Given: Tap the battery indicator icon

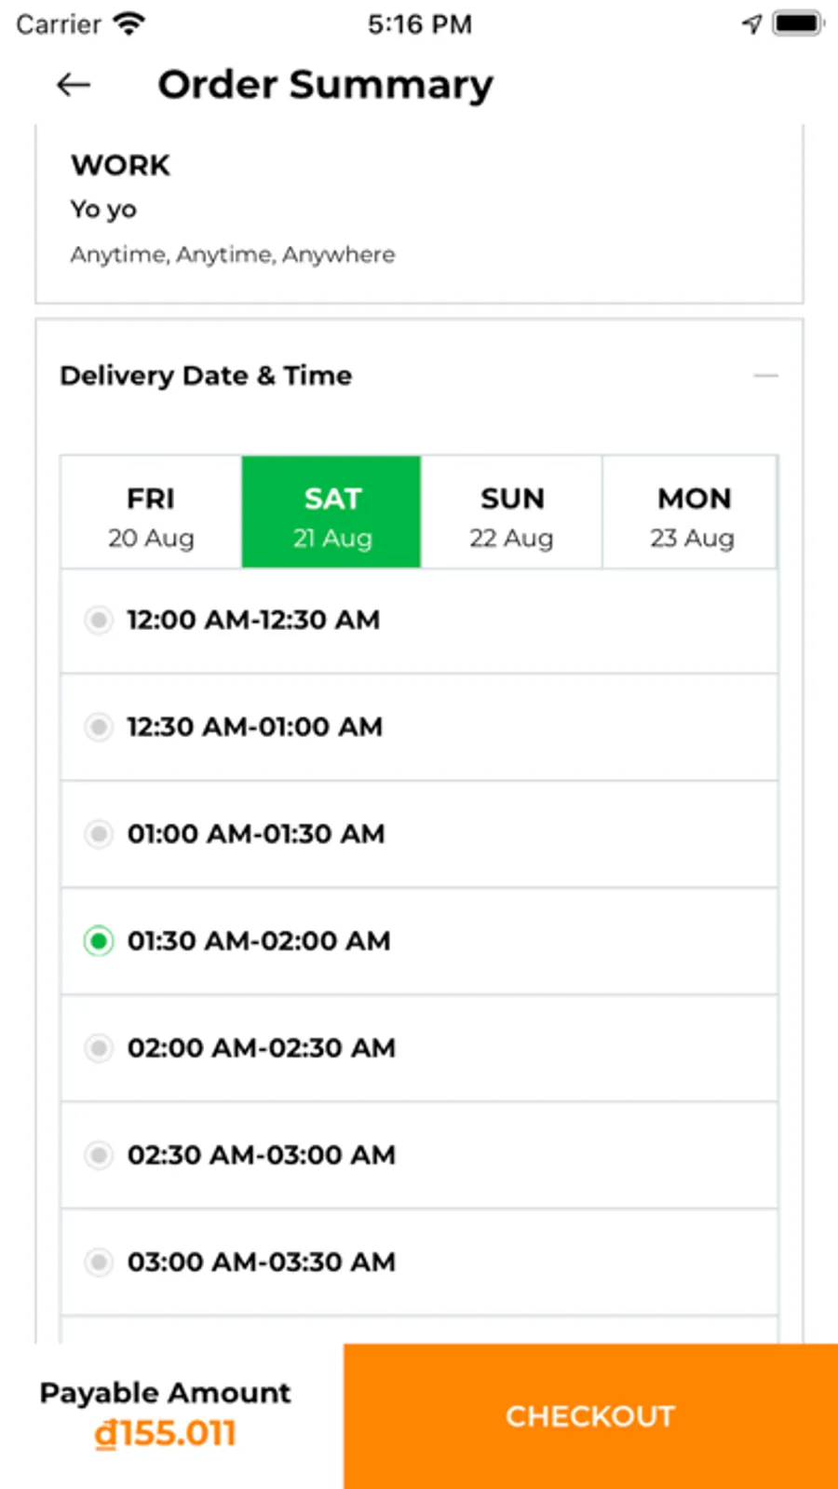Looking at the screenshot, I should pos(798,24).
